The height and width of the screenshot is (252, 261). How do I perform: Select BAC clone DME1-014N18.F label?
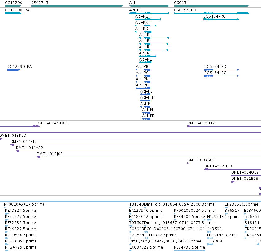point(52,123)
